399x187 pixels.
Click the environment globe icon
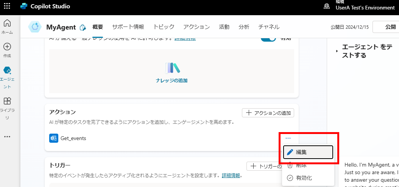[x=327, y=6]
